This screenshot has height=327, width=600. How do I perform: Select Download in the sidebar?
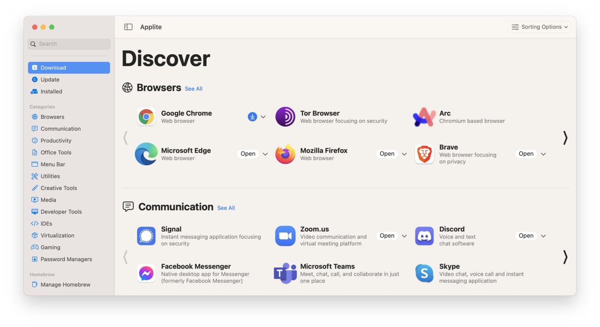click(69, 68)
